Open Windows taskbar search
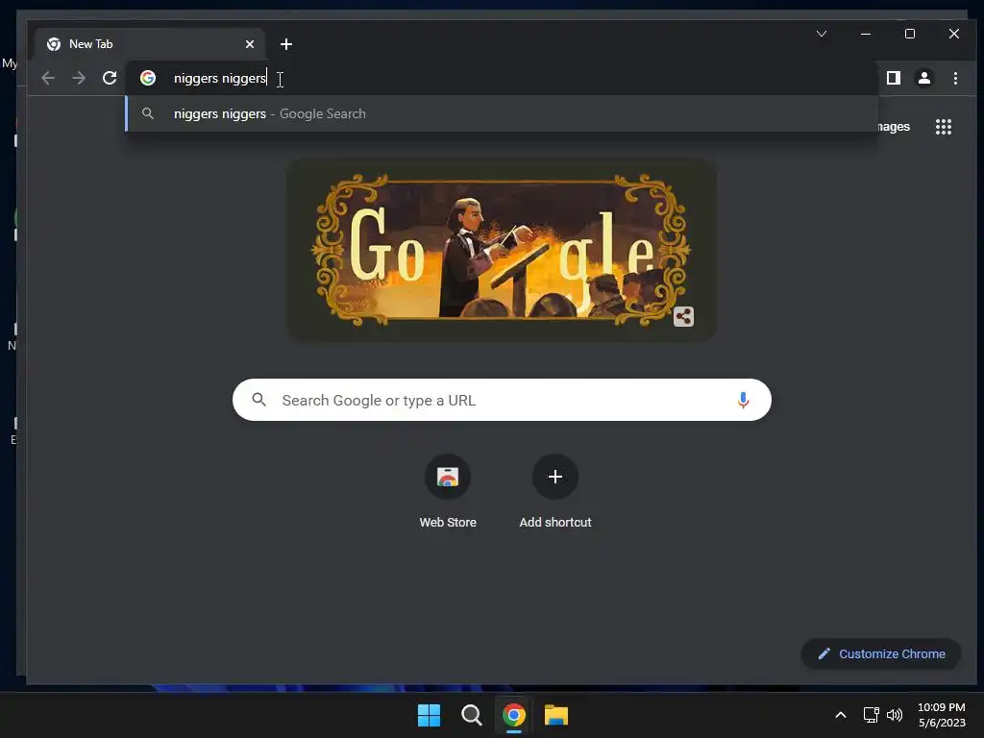The height and width of the screenshot is (738, 984). click(471, 715)
